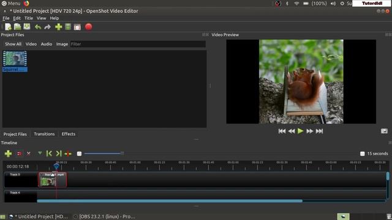This screenshot has height=220, width=392.
Task: Click the Rewind playback button
Action: 292,131
